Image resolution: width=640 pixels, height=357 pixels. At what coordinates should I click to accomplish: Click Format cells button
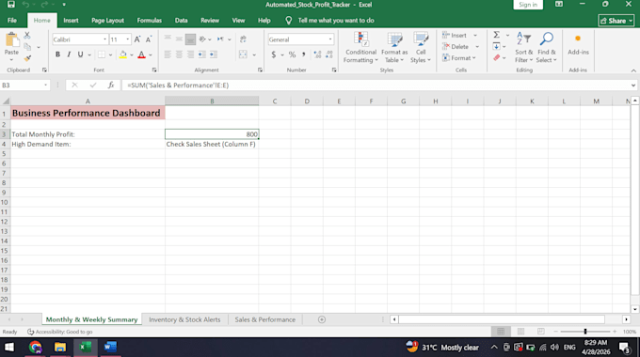pyautogui.click(x=459, y=58)
